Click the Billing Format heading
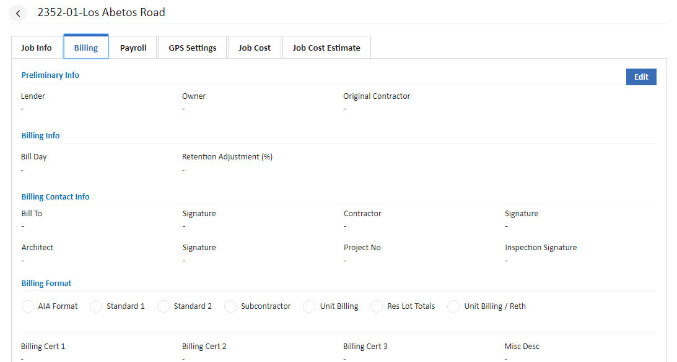677x362 pixels. tap(46, 283)
